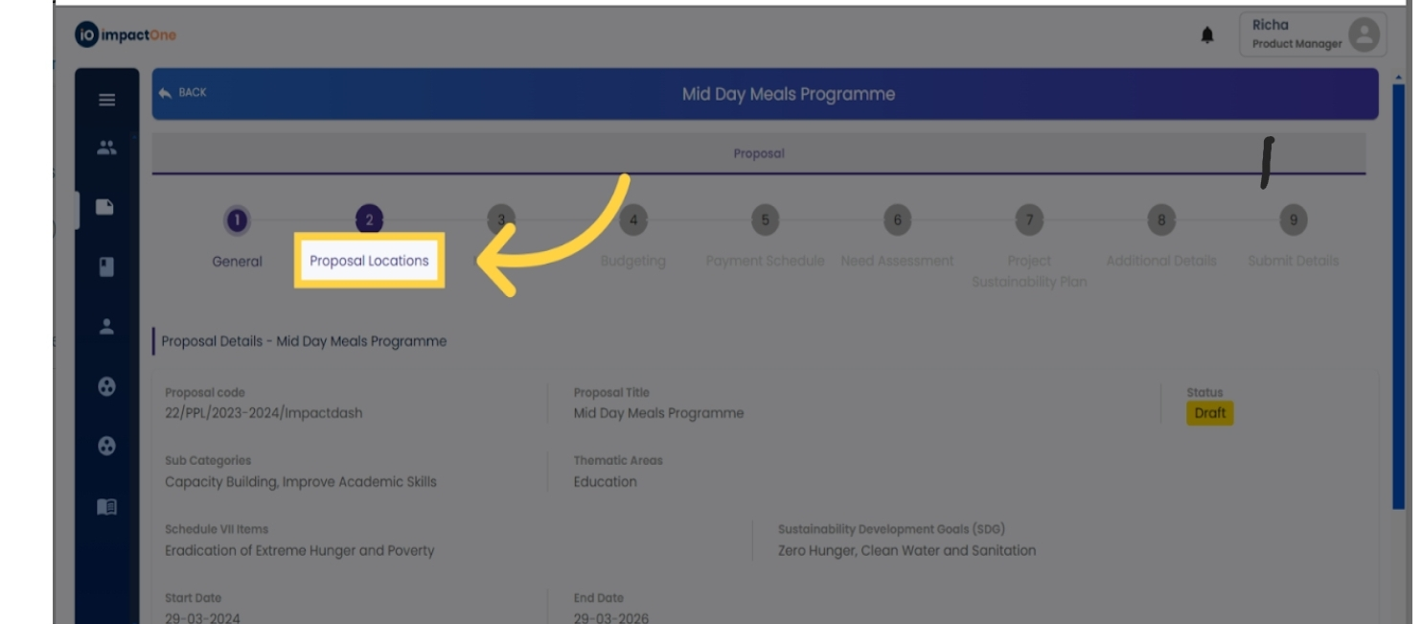Click Eradication of Extreme Hunger and Poverty
Viewport: 1422px width, 624px height.
tap(299, 551)
